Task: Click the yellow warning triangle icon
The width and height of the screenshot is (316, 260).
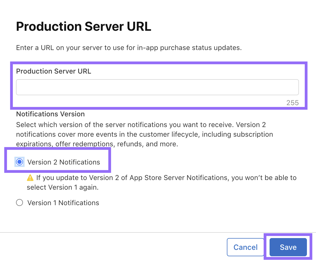Action: pos(30,178)
